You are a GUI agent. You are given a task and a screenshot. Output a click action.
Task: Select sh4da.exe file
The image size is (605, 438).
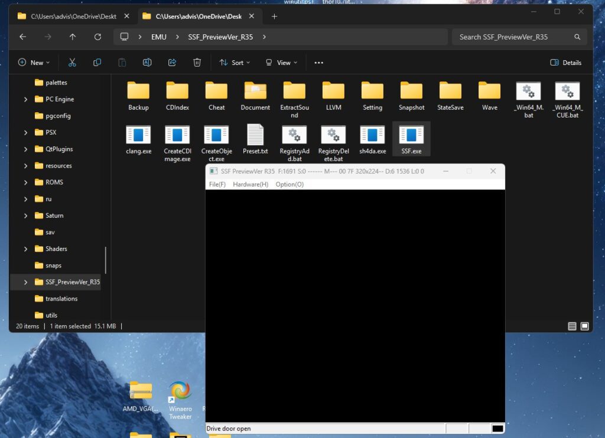[372, 139]
